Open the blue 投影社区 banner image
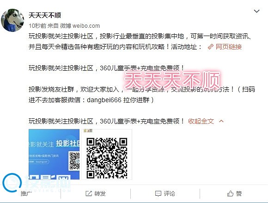 tap(54, 154)
